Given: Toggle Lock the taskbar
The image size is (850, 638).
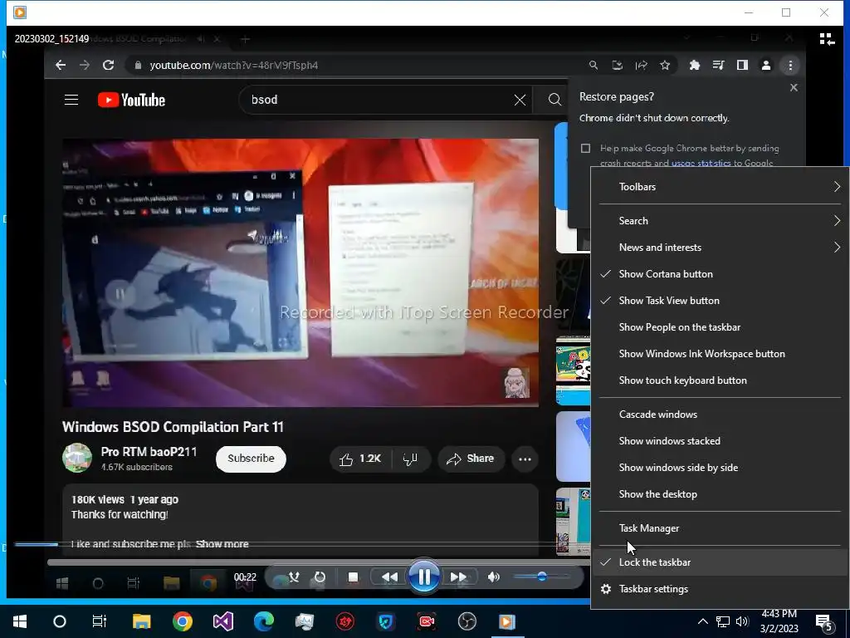Looking at the screenshot, I should [720, 562].
